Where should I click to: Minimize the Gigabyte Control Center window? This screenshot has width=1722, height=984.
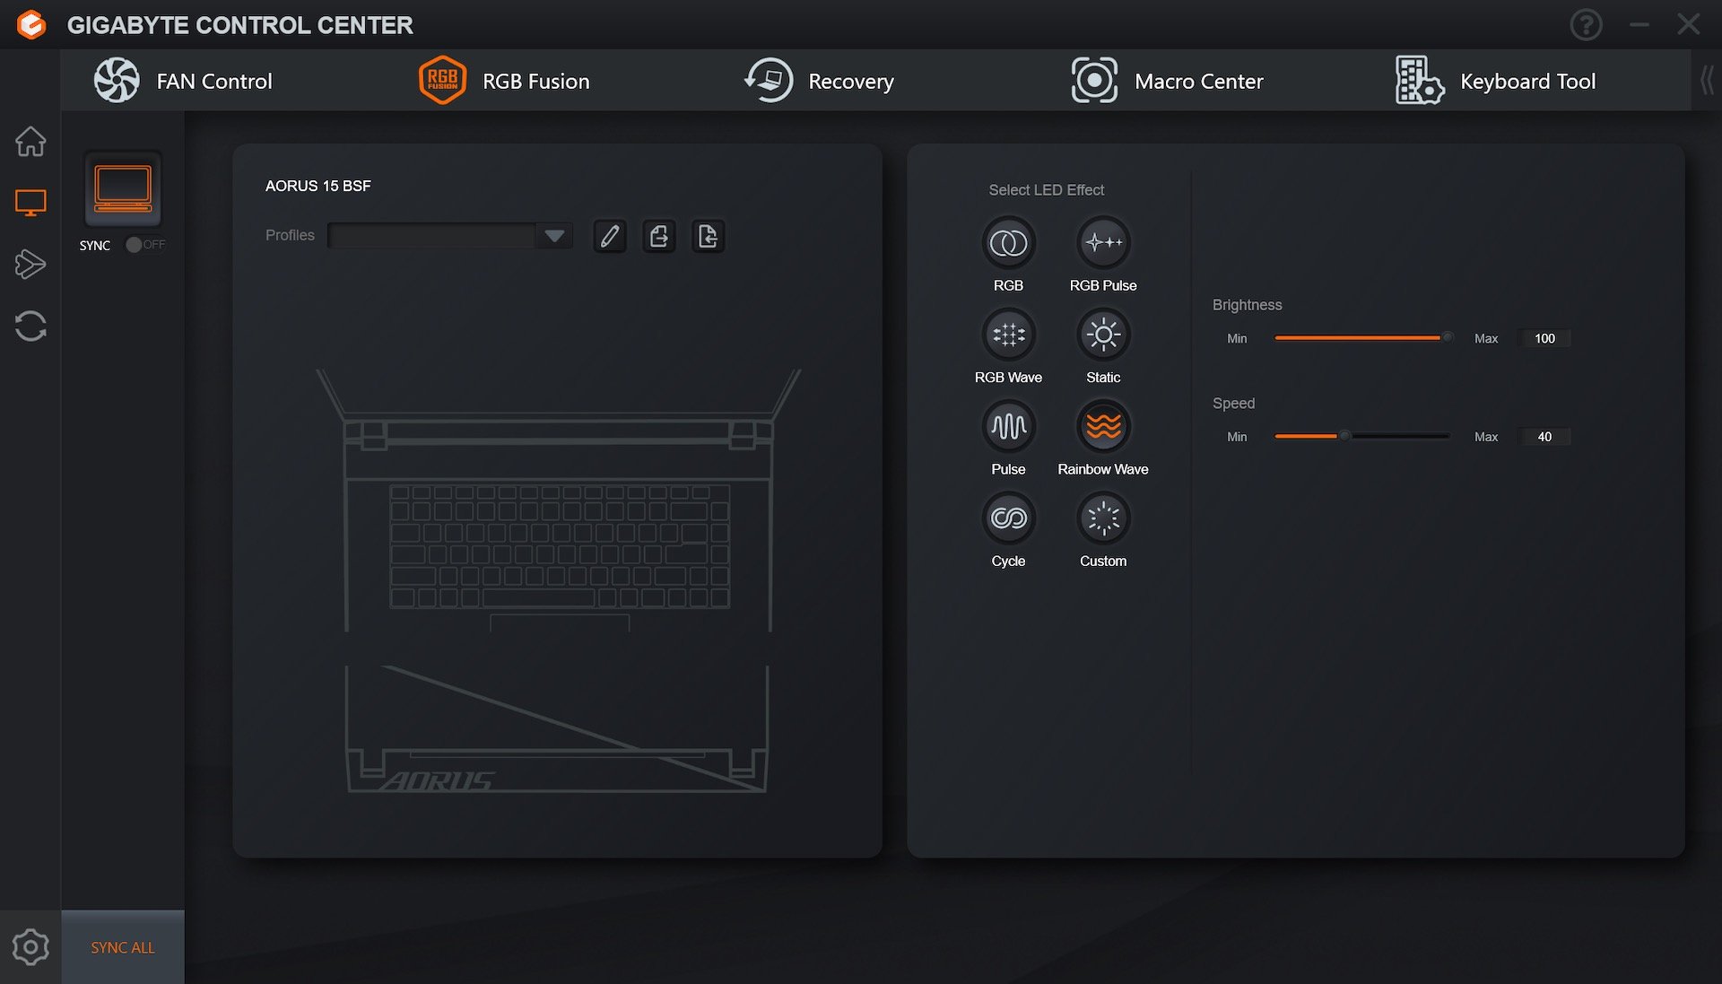pos(1639,24)
